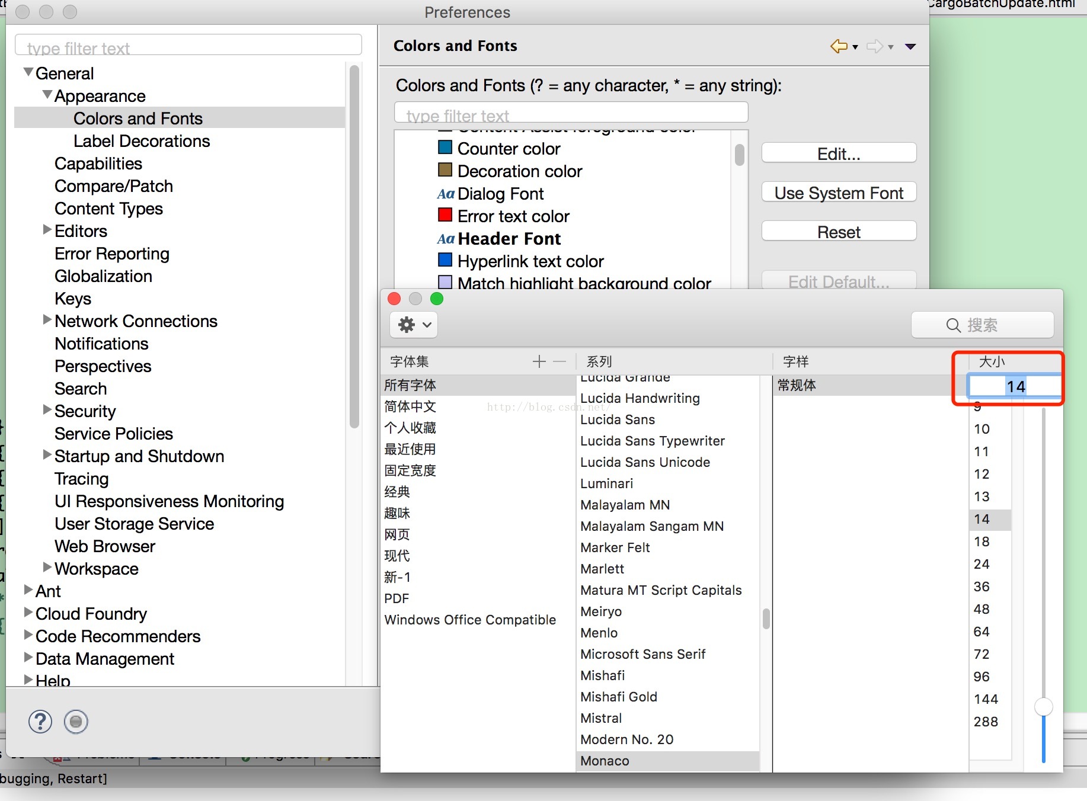
Task: Click the Edit Default... button
Action: pyautogui.click(x=839, y=281)
